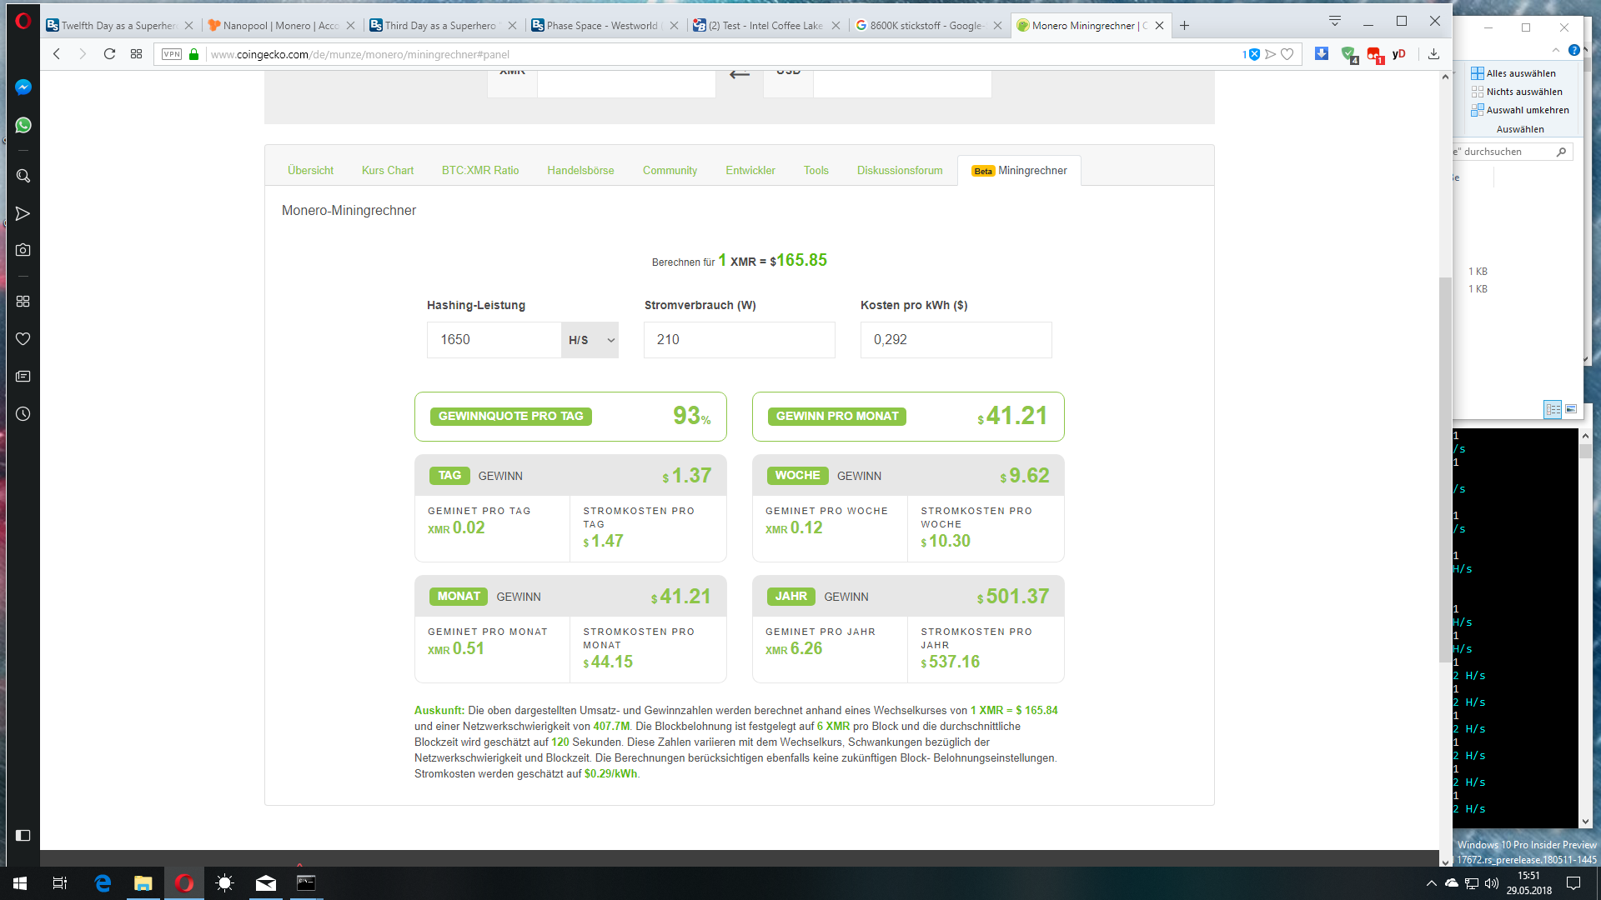This screenshot has height=900, width=1601.
Task: Open Speed Dial start page button
Action: pyautogui.click(x=136, y=54)
